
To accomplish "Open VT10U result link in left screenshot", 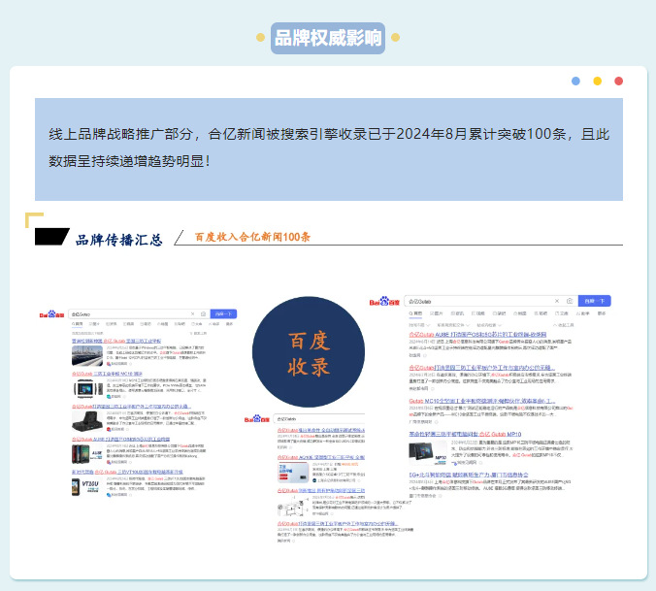I will [x=127, y=472].
